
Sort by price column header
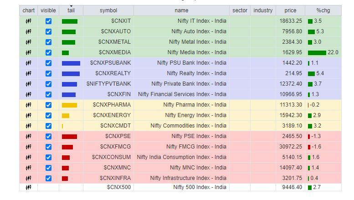point(290,10)
